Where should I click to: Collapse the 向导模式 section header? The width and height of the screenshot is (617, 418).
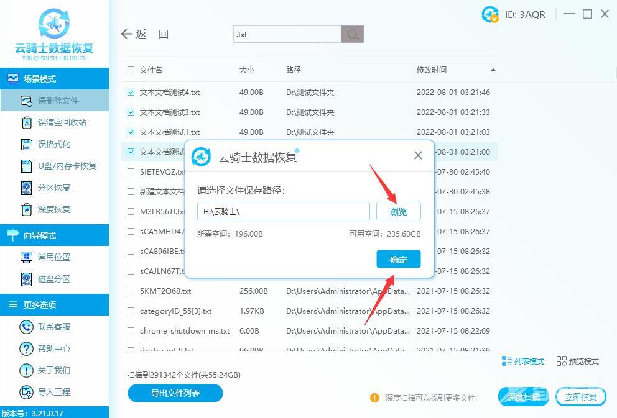[x=54, y=235]
